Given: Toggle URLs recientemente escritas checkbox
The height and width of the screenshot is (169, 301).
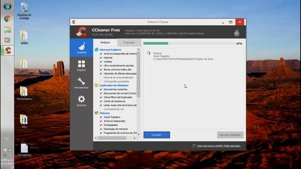Looking at the screenshot, I should (x=101, y=66).
